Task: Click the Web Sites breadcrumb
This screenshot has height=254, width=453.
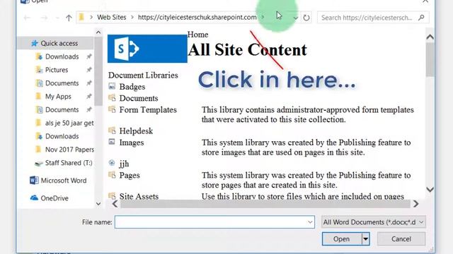Action: tap(112, 17)
